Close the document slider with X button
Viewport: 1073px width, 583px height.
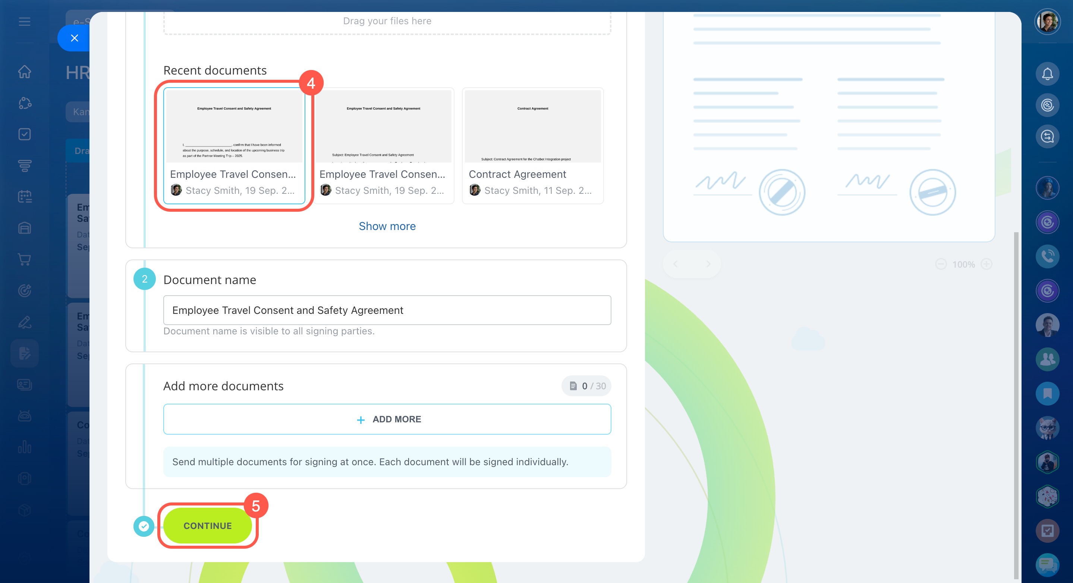click(74, 38)
